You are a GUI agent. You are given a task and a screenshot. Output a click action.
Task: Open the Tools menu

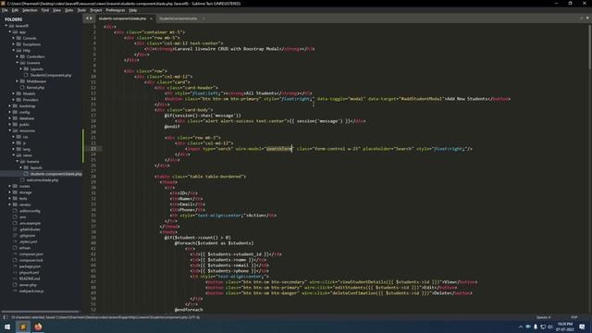pos(81,10)
